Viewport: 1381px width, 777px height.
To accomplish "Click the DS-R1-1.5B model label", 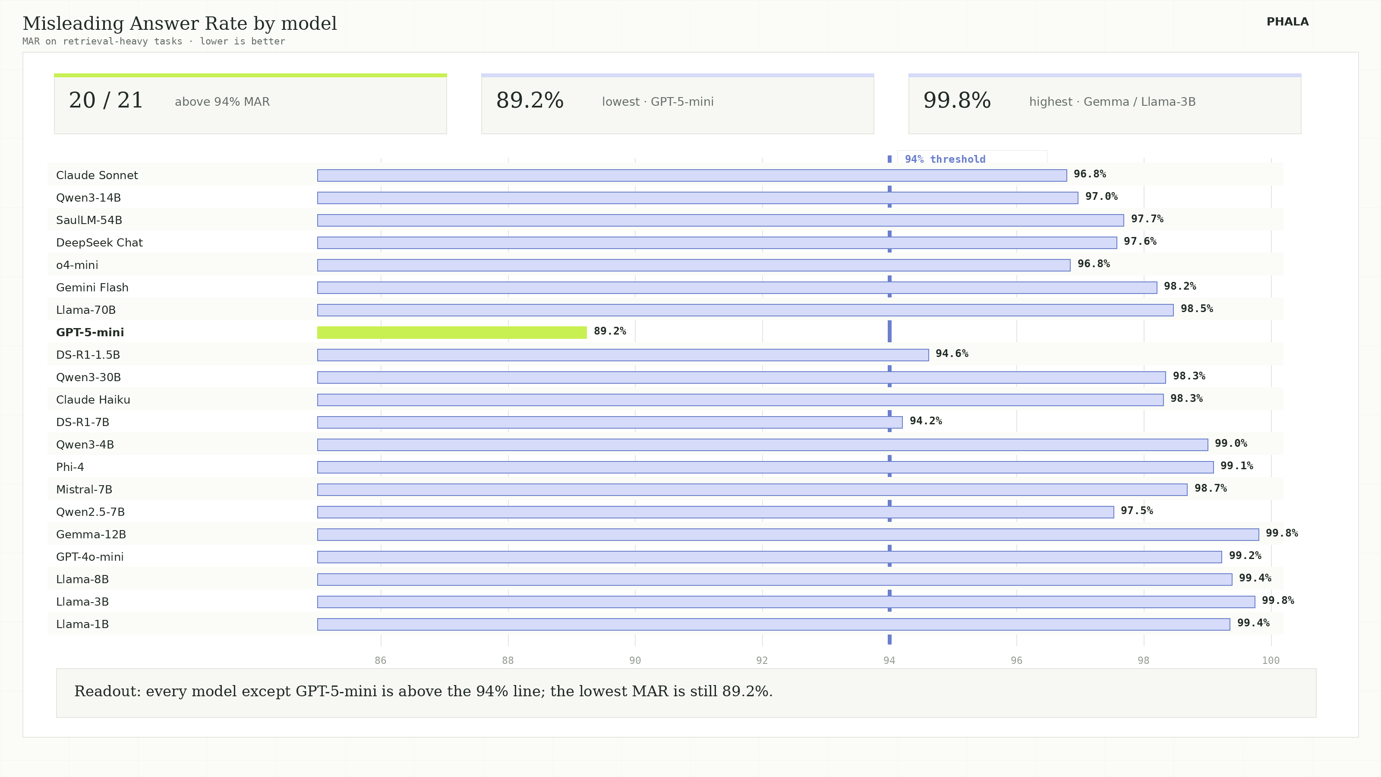I will tap(88, 355).
